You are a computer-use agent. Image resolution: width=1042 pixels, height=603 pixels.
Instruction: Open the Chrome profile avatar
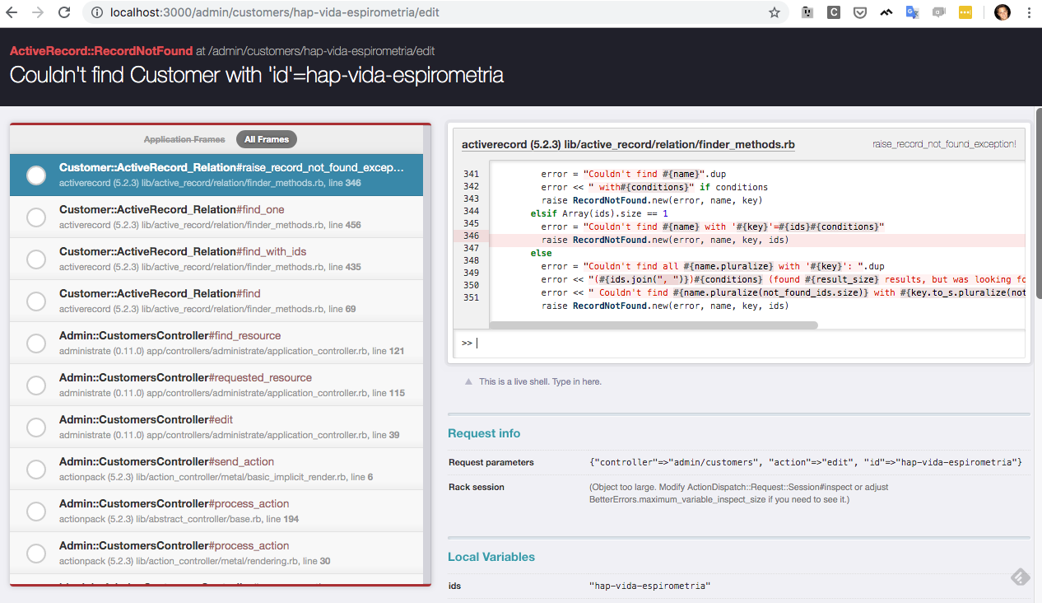(x=1002, y=13)
